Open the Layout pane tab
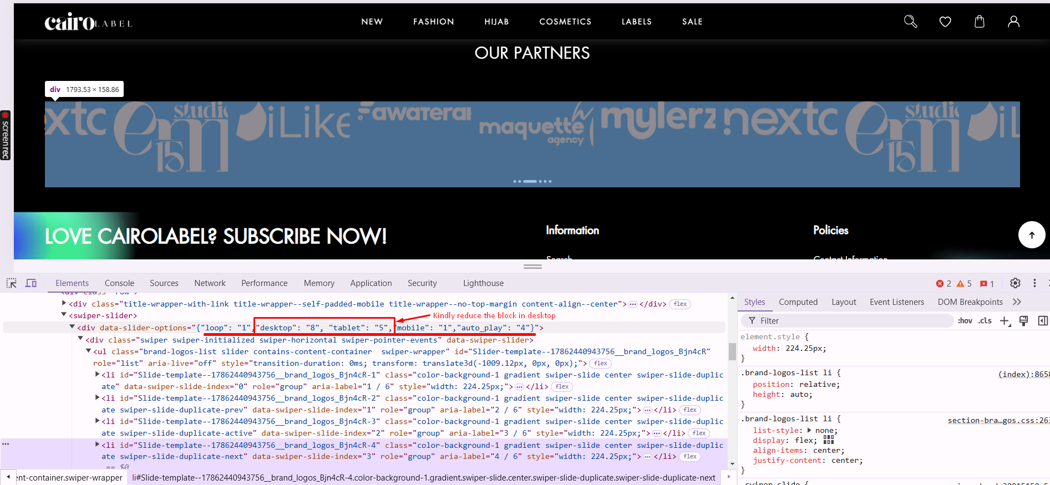Viewport: 1050px width, 485px height. click(x=844, y=302)
